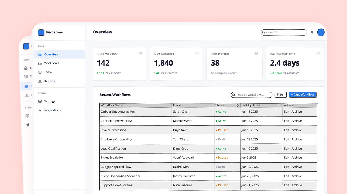This screenshot has width=347, height=194.
Task: Click the Settings gear icon in sidebar
Action: coord(40,101)
